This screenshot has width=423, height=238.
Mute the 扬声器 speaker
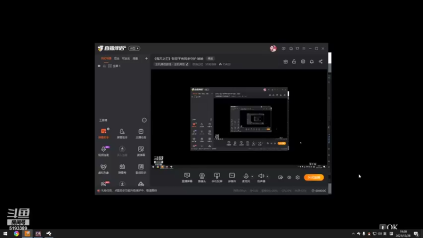[261, 178]
